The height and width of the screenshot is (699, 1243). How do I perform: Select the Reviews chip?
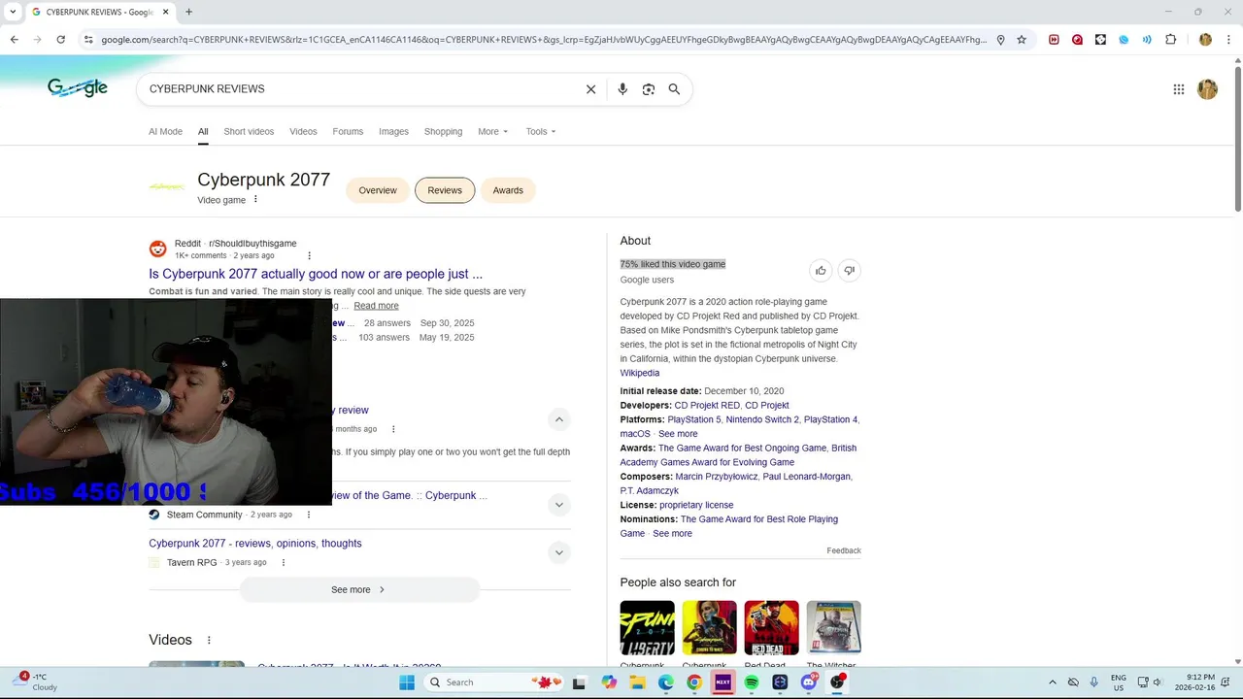click(445, 190)
